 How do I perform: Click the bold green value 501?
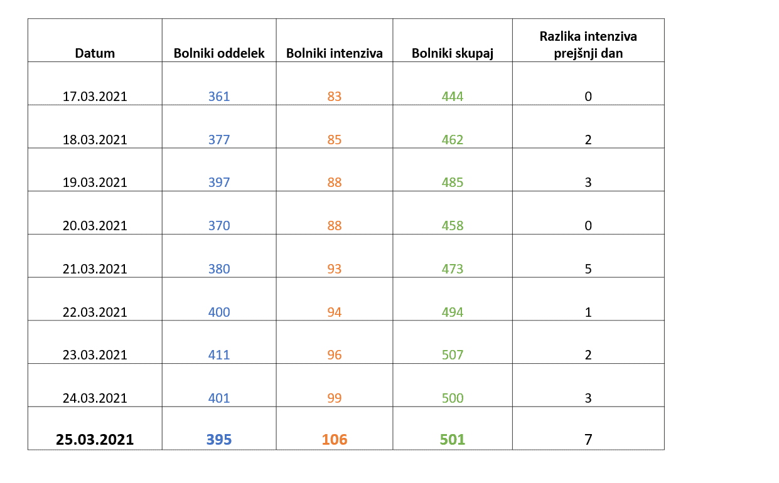[x=453, y=440]
